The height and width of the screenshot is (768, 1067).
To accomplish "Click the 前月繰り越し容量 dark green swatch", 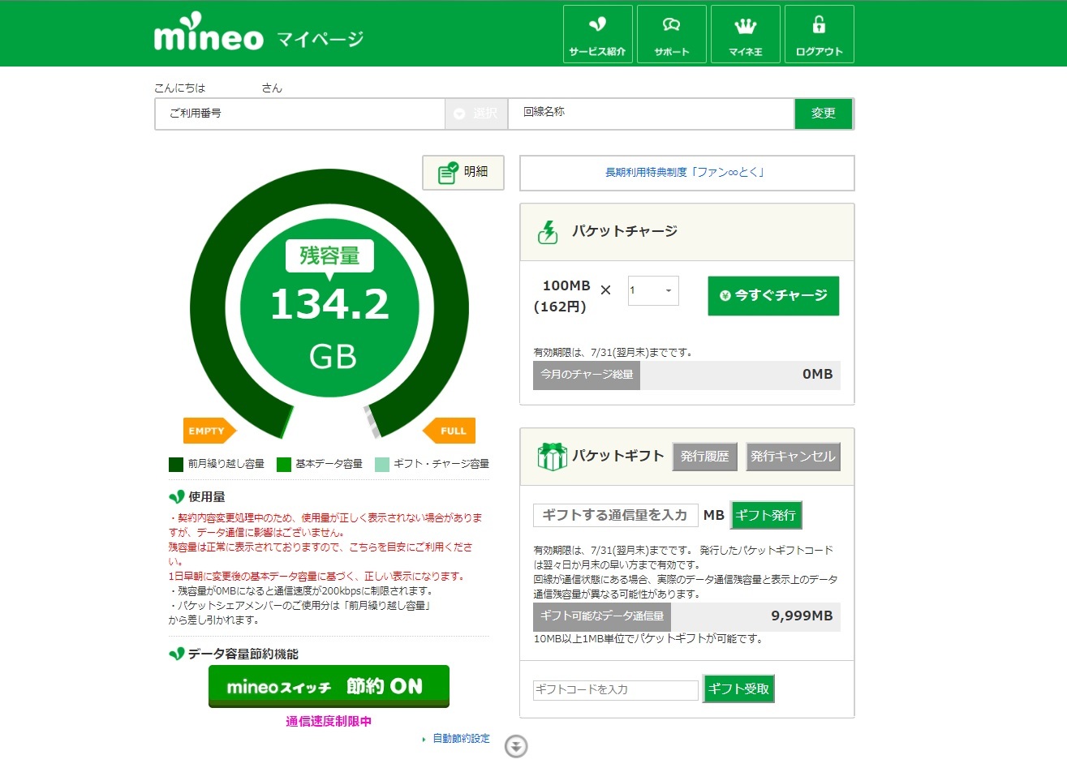I will pyautogui.click(x=176, y=465).
